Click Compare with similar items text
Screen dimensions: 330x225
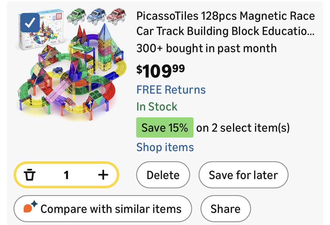point(111,209)
